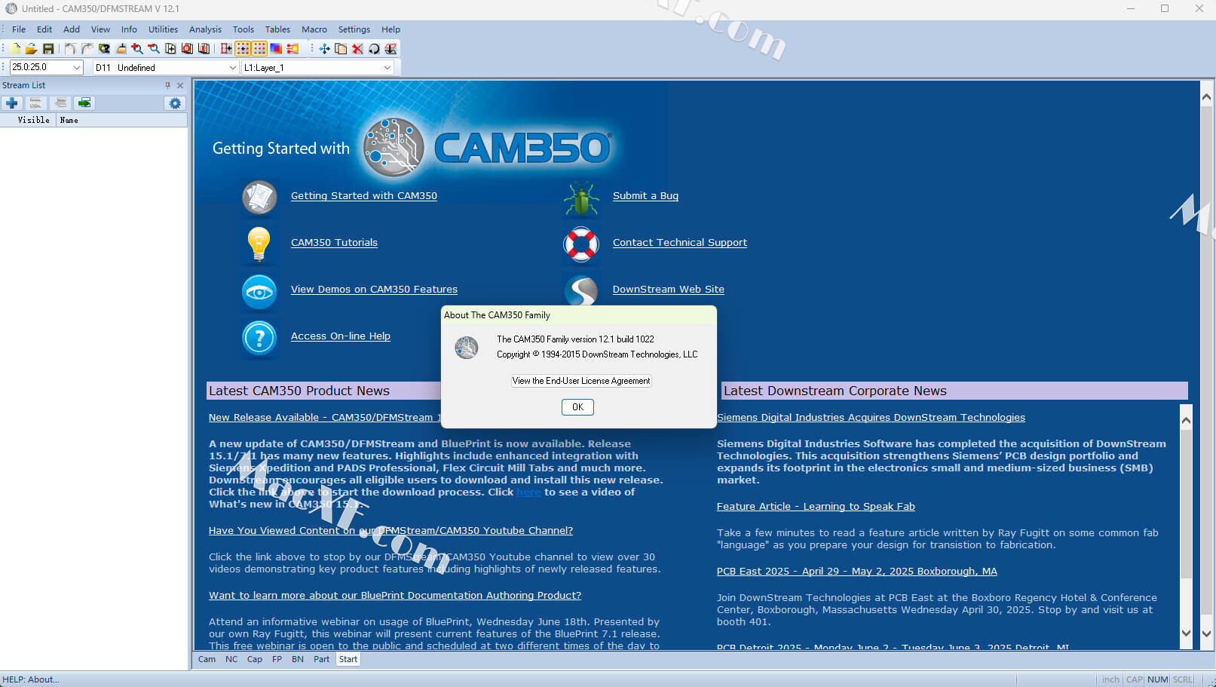Open the Analysis menu
The height and width of the screenshot is (687, 1216).
[205, 29]
